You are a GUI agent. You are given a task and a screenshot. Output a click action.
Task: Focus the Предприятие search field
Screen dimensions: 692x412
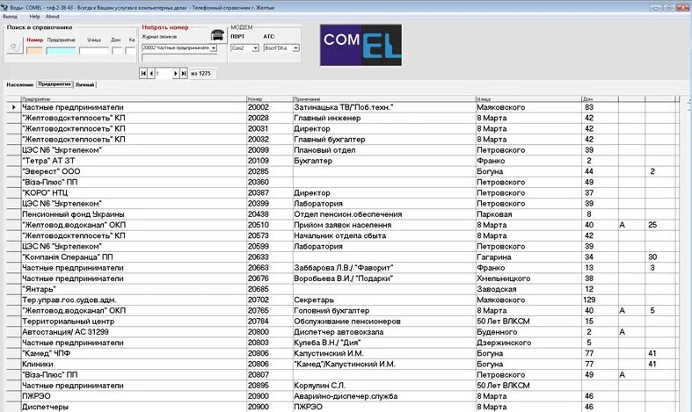coord(61,51)
